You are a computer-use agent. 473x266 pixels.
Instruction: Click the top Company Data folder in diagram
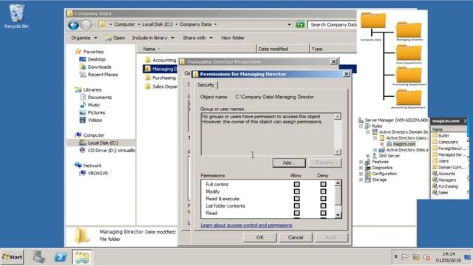[373, 20]
